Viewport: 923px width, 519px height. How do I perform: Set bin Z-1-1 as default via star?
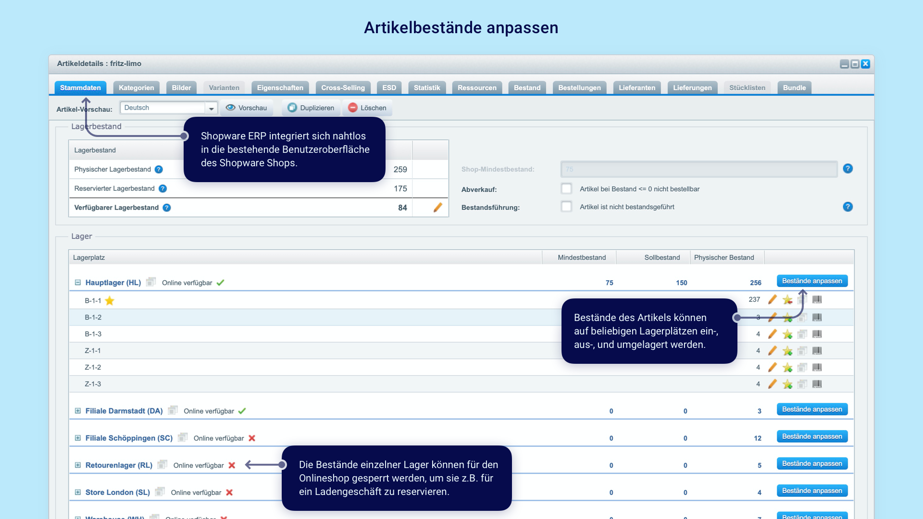(787, 351)
